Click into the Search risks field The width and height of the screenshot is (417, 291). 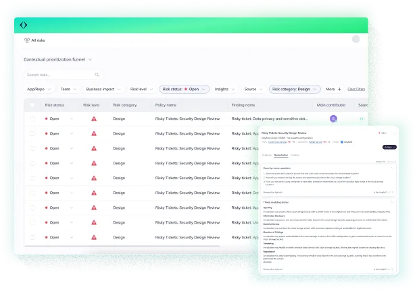coord(64,75)
